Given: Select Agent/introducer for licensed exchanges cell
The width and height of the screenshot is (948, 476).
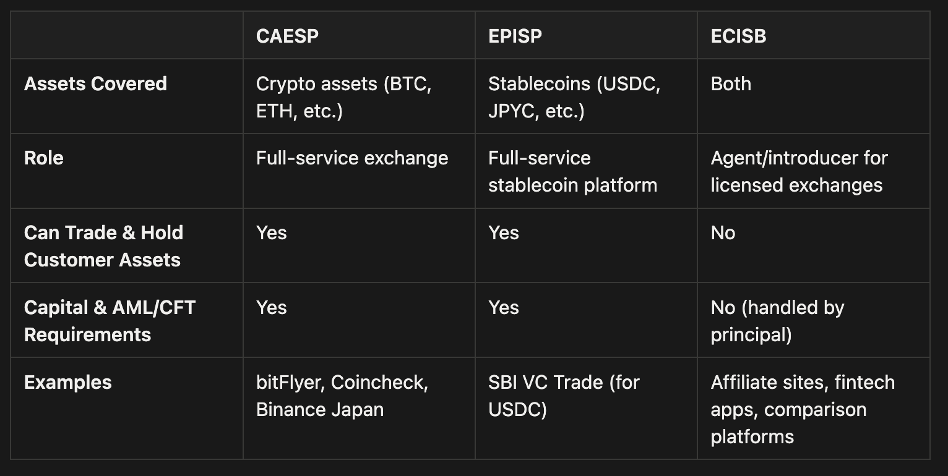Looking at the screenshot, I should [798, 171].
